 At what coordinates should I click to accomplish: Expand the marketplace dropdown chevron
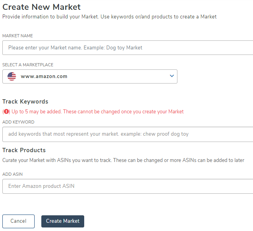click(172, 76)
